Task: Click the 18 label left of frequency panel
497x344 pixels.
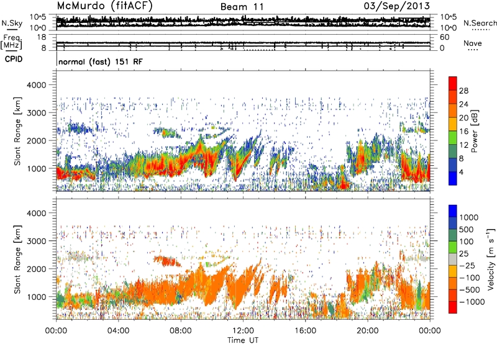Action: click(42, 37)
